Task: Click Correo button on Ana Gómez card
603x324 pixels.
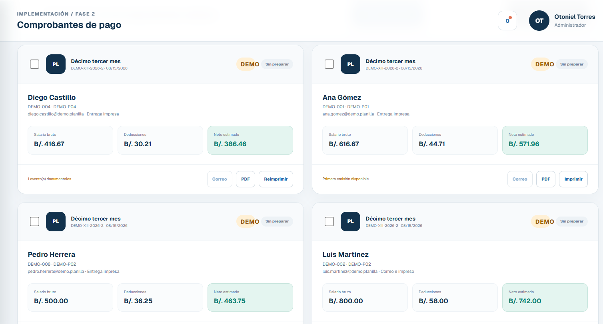Action: (x=520, y=179)
